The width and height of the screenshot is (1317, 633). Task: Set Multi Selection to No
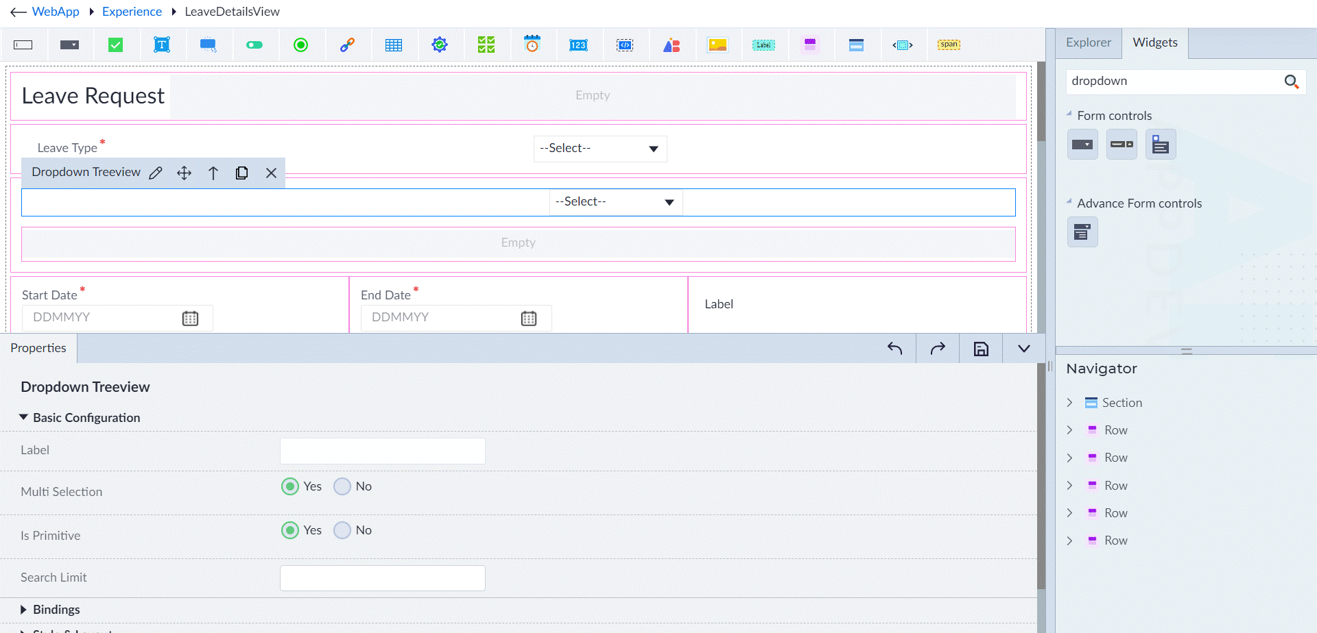342,486
